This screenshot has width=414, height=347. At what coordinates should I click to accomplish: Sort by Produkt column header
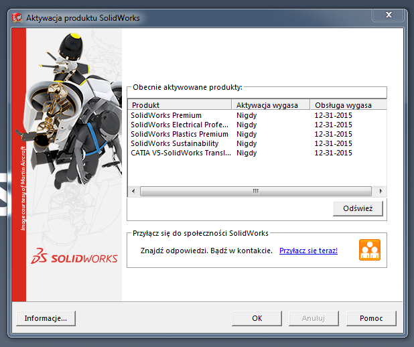[x=180, y=105]
